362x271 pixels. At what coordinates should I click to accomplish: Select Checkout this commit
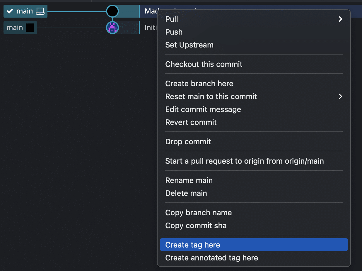point(204,64)
